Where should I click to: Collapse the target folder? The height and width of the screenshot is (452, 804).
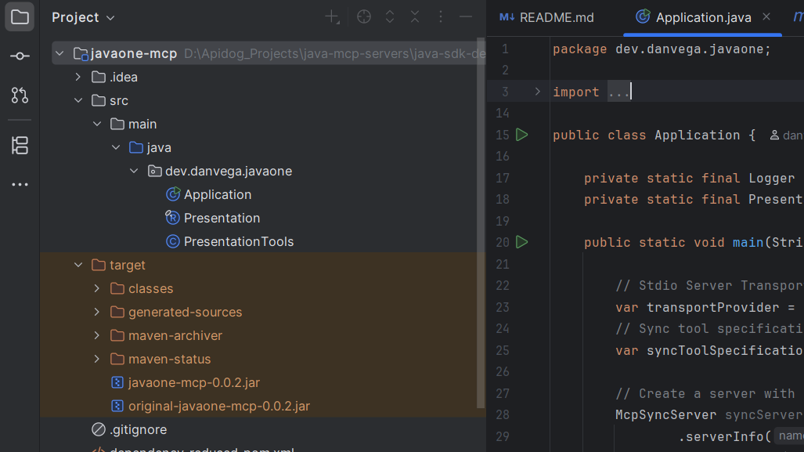[x=78, y=266]
